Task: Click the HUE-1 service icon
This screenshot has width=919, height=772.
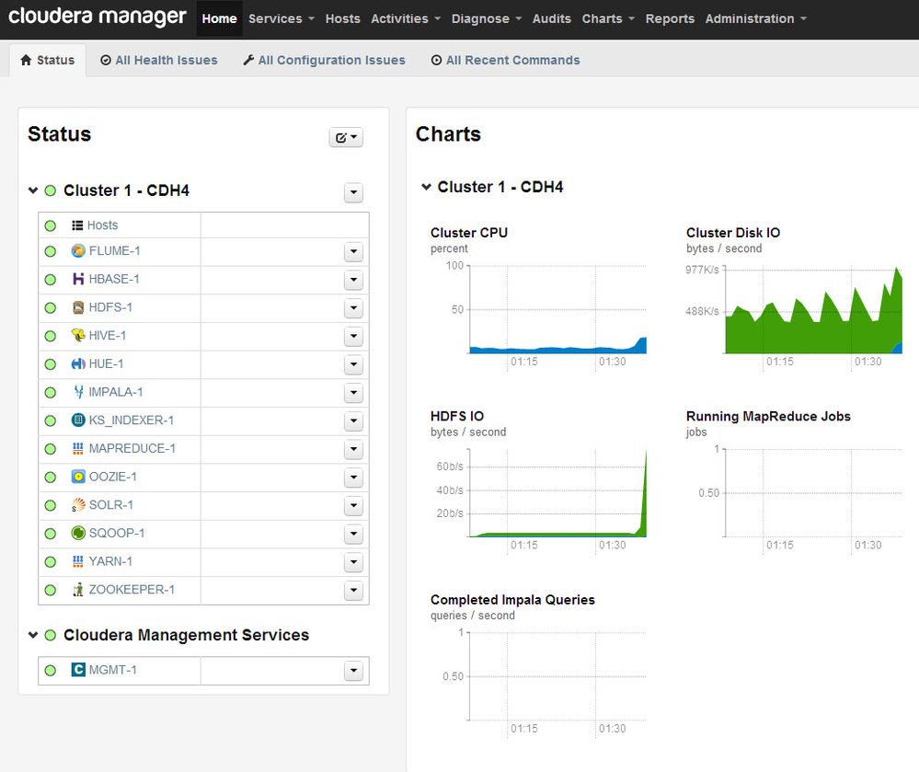Action: tap(78, 364)
